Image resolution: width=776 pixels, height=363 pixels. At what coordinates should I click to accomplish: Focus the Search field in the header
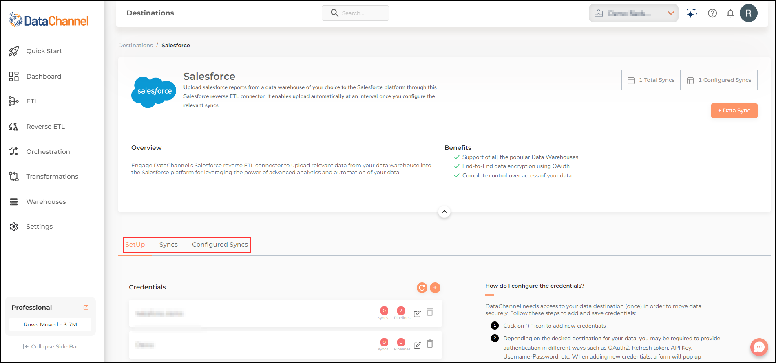tap(355, 13)
